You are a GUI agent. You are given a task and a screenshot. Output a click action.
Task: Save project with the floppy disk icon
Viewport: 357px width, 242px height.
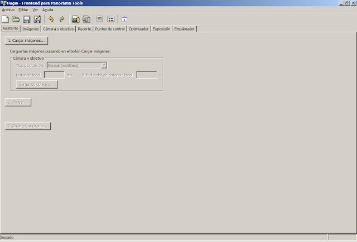(26, 19)
